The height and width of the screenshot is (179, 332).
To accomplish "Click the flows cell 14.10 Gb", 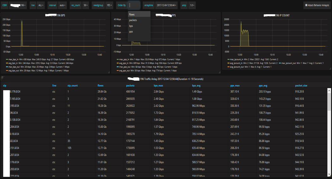I will pos(102,134).
